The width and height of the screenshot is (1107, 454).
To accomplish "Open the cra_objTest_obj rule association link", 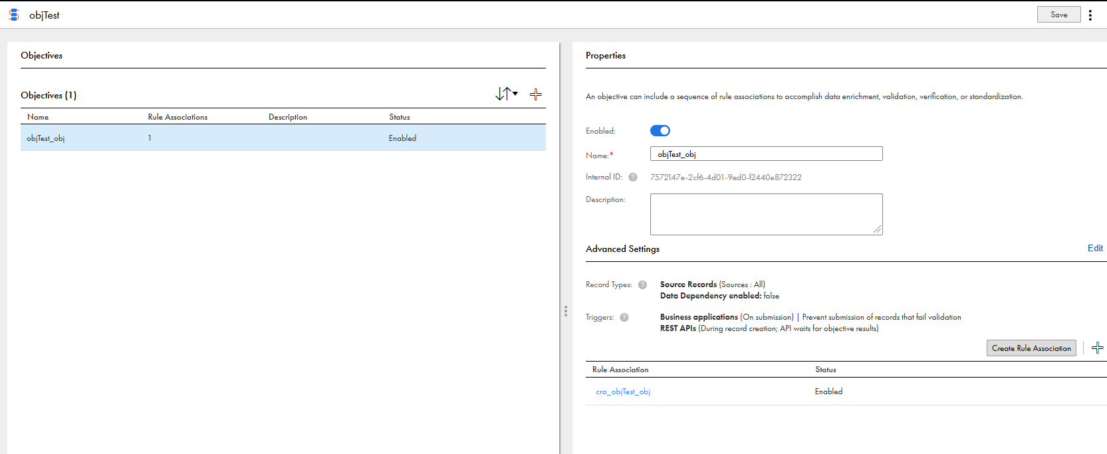I will tap(623, 392).
